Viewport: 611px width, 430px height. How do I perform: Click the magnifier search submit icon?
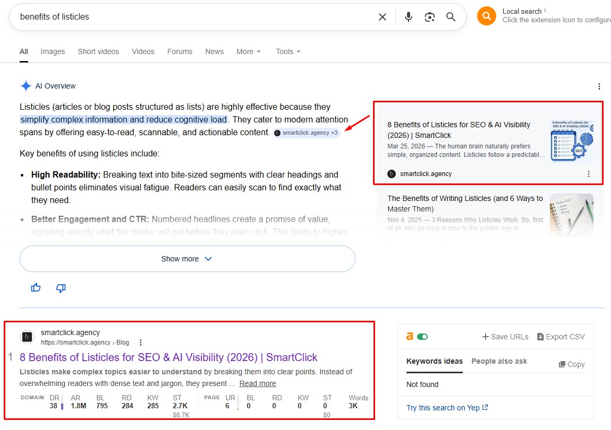[451, 17]
